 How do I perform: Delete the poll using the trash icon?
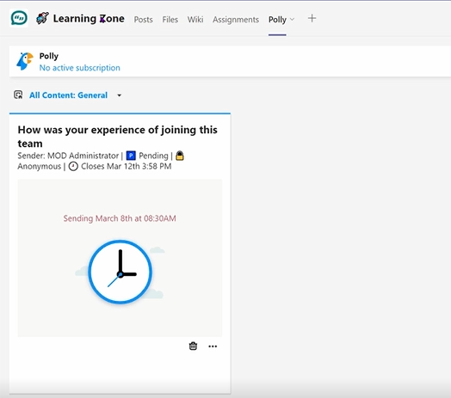tap(193, 346)
